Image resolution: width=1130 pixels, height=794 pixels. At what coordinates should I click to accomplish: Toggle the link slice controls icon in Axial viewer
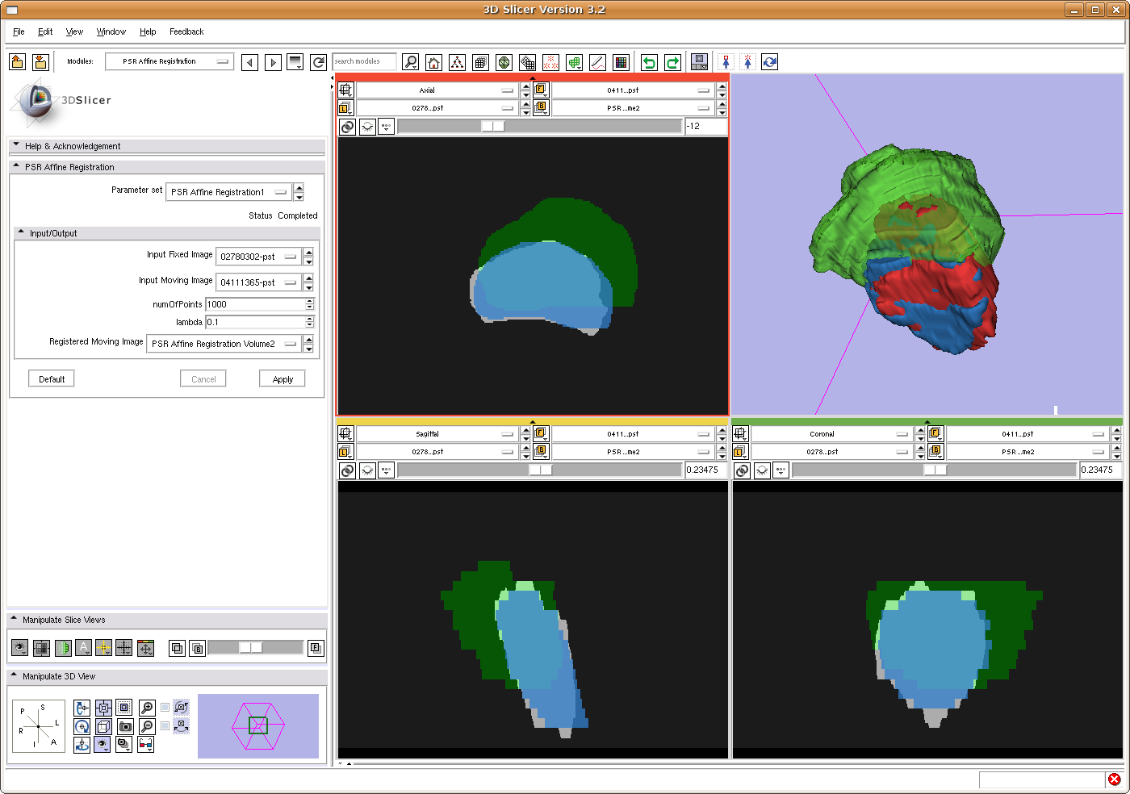pyautogui.click(x=347, y=127)
